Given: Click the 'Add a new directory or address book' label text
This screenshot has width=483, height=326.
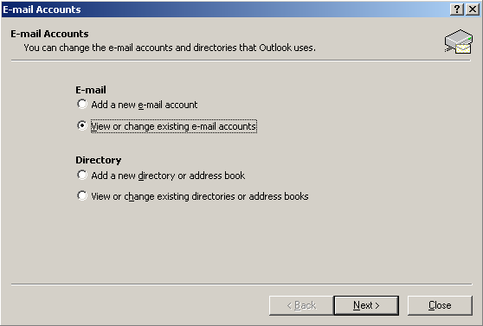Looking at the screenshot, I should (168, 176).
